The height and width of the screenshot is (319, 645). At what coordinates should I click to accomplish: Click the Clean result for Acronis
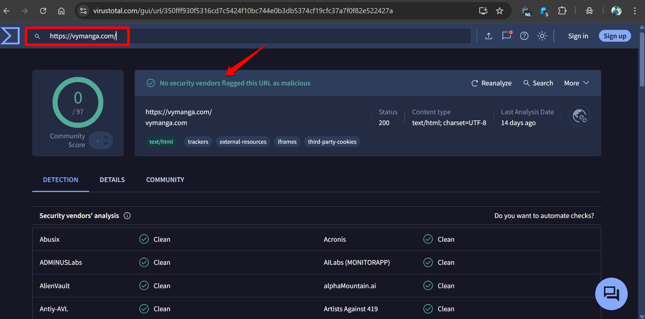(439, 239)
